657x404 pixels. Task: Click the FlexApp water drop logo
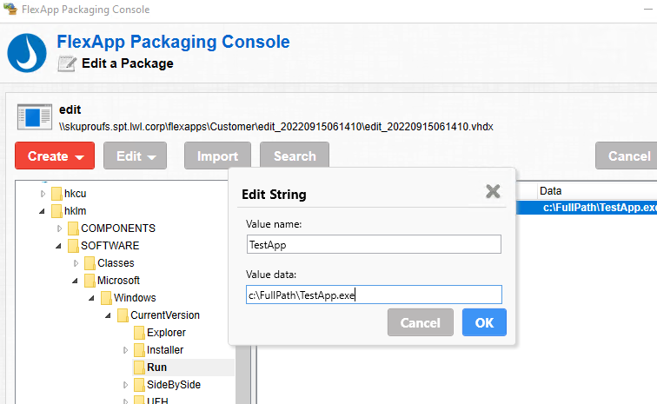click(x=27, y=53)
